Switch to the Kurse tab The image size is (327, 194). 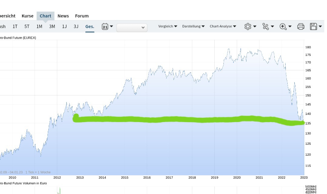28,16
